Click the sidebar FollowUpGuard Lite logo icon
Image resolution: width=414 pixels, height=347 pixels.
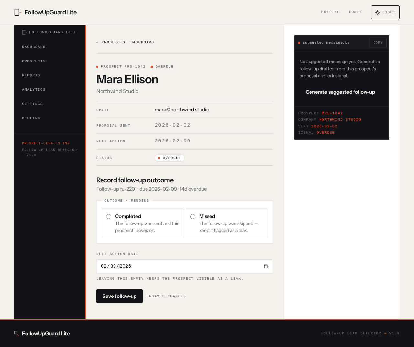[x=24, y=32]
